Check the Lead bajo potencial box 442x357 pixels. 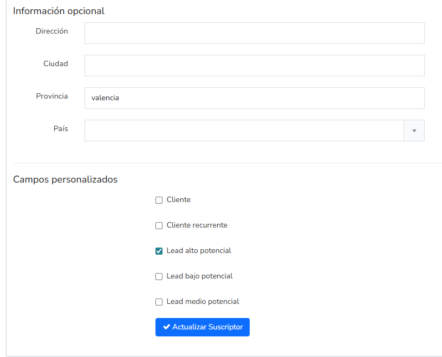pyautogui.click(x=159, y=276)
